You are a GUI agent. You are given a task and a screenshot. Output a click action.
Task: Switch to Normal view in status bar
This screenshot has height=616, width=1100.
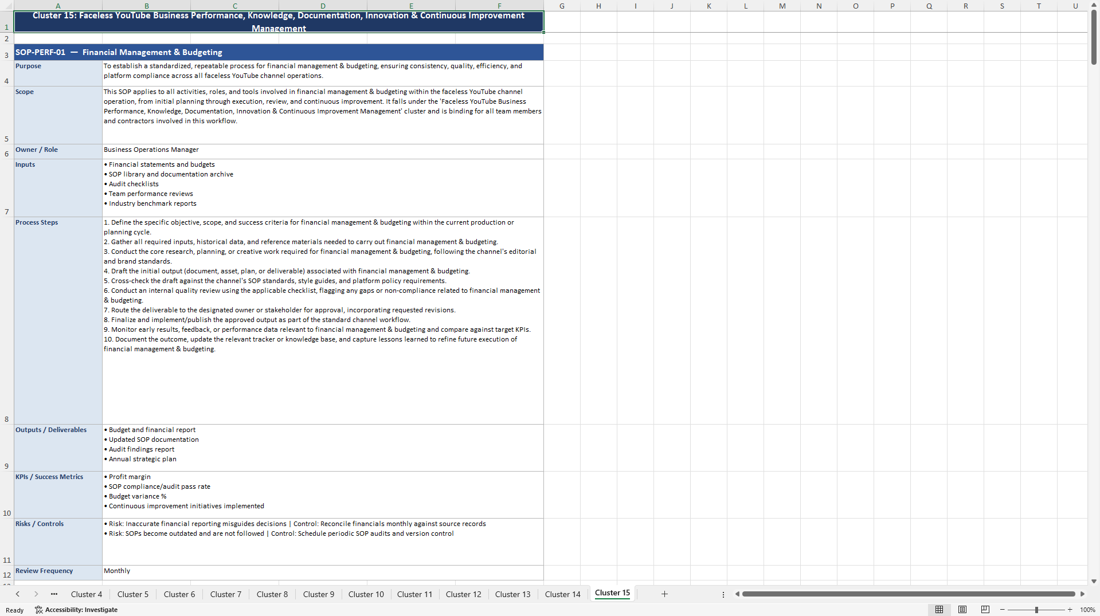939,610
